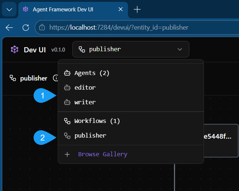Viewport: 239px width, 191px height.
Task: Click the Dev UI logo icon
Action: (x=15, y=50)
